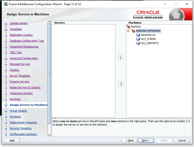
Task: Click the AdminServer server cube icon
Action: click(138, 35)
